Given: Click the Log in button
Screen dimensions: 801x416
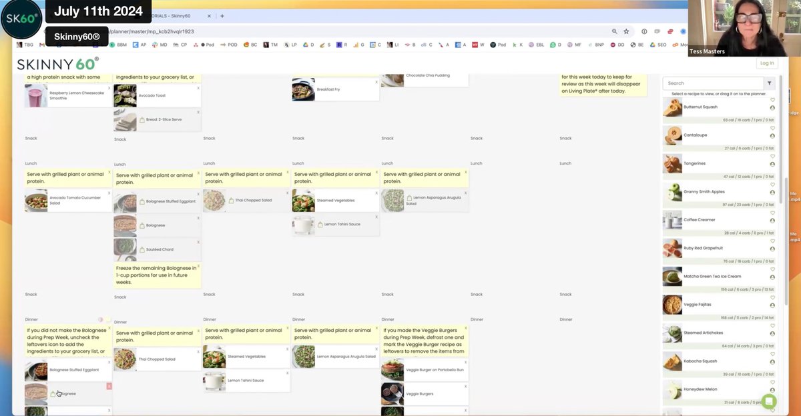Looking at the screenshot, I should click(x=767, y=63).
